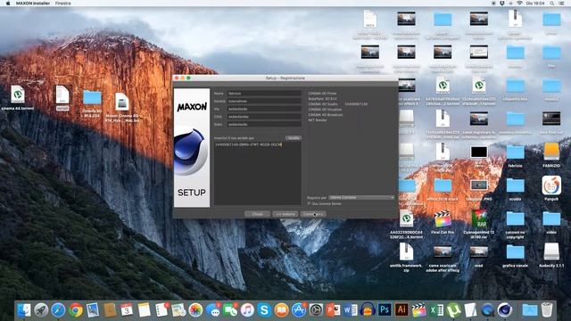Click the Incolla button above serial field

point(294,138)
